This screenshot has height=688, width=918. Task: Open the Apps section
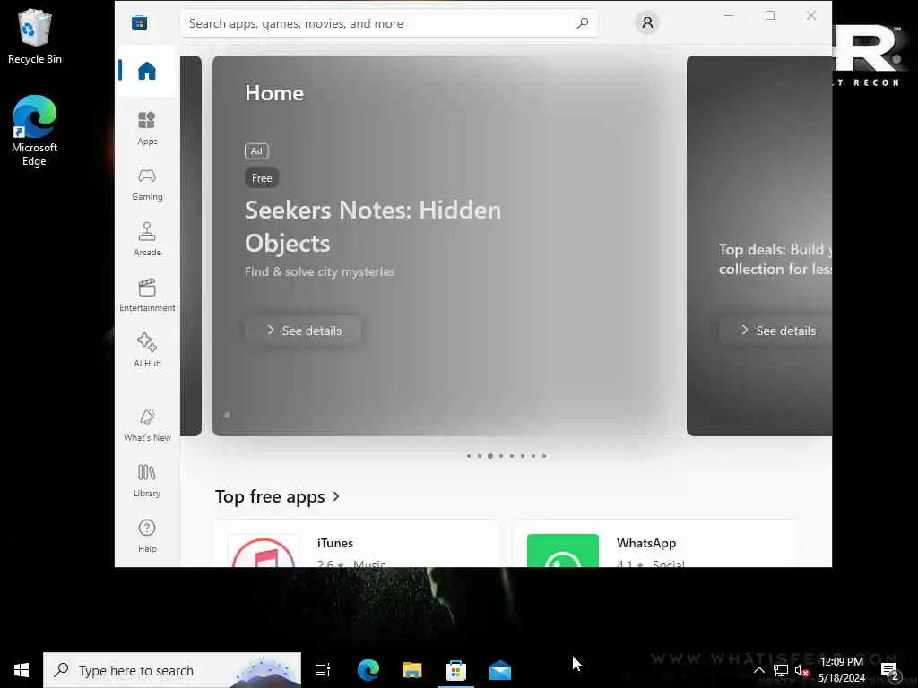coord(147,128)
